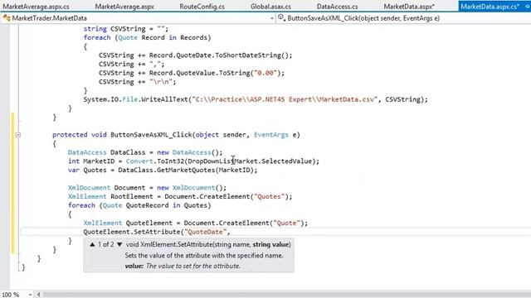Click the active MarketData.aspx.cs* tab
This screenshot has height=298, width=531.
pyautogui.click(x=490, y=7)
